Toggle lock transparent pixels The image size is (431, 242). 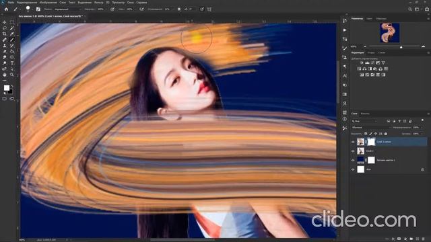366,134
